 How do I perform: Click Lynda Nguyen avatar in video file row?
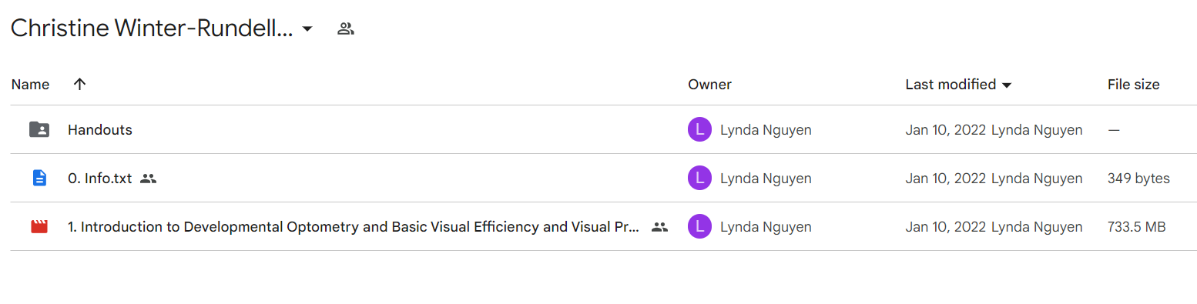tap(699, 227)
